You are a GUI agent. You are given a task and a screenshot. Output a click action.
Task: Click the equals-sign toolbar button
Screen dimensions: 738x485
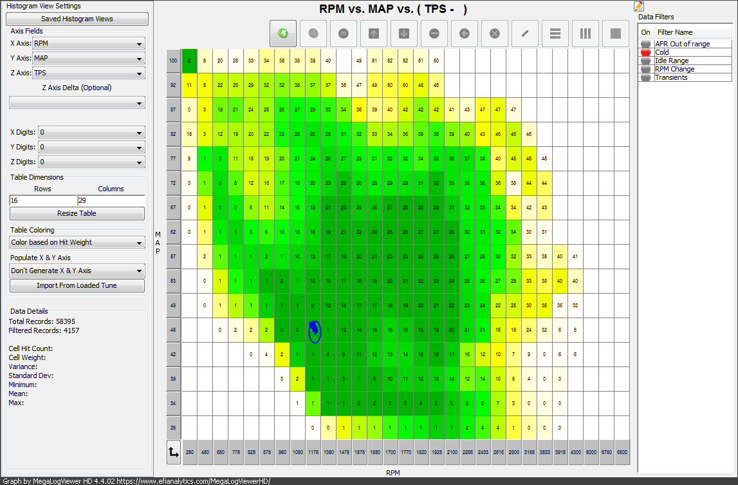[344, 33]
